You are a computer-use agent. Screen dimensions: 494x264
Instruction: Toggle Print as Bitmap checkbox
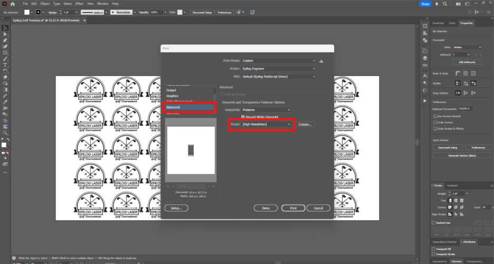(x=222, y=94)
